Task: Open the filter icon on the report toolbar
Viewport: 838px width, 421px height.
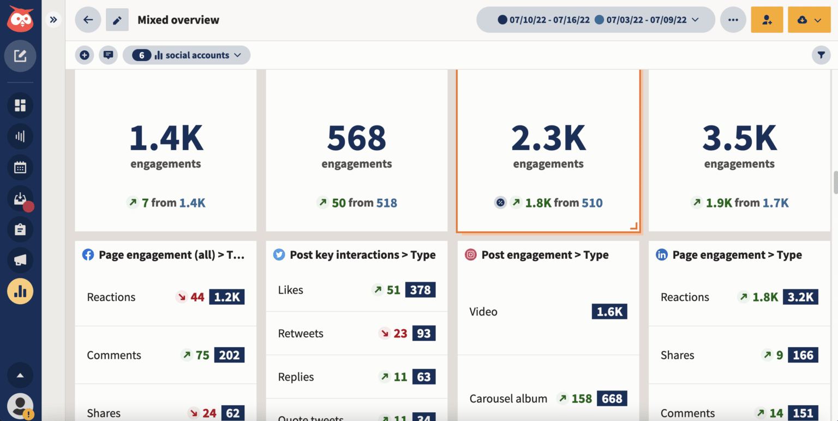Action: coord(821,55)
